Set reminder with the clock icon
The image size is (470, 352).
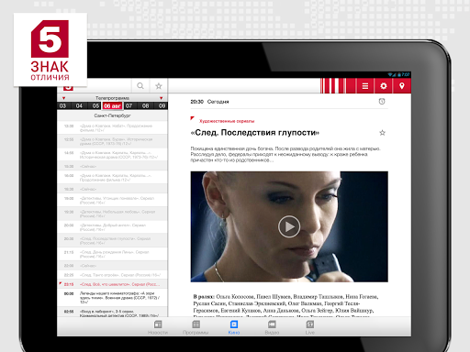click(x=382, y=102)
